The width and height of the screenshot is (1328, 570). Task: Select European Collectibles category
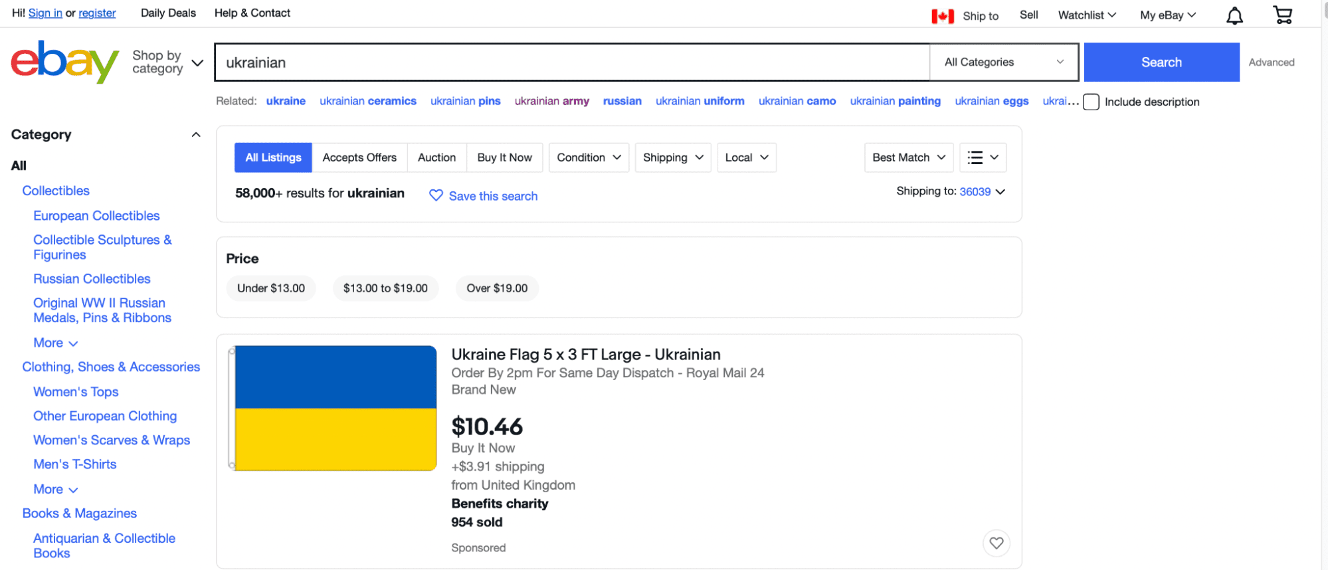tap(96, 215)
